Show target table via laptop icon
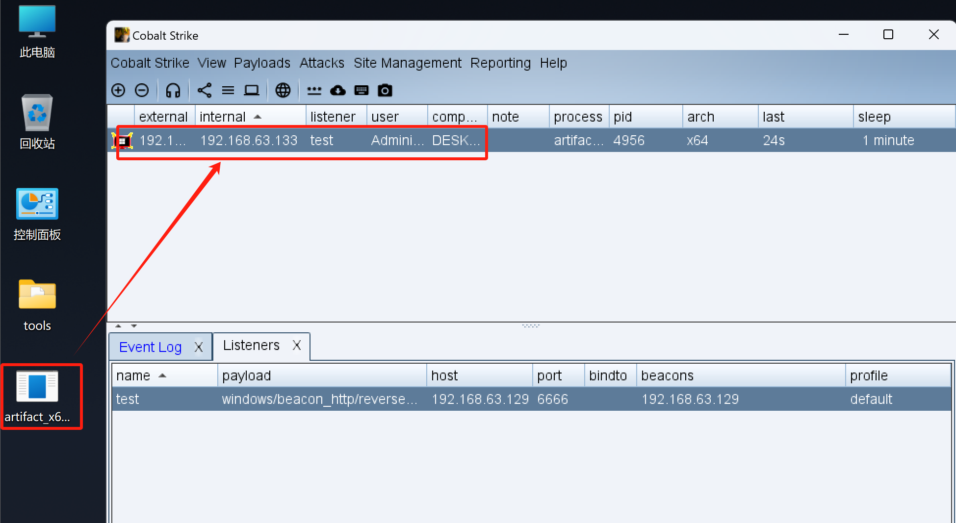Viewport: 956px width, 523px height. coord(252,90)
